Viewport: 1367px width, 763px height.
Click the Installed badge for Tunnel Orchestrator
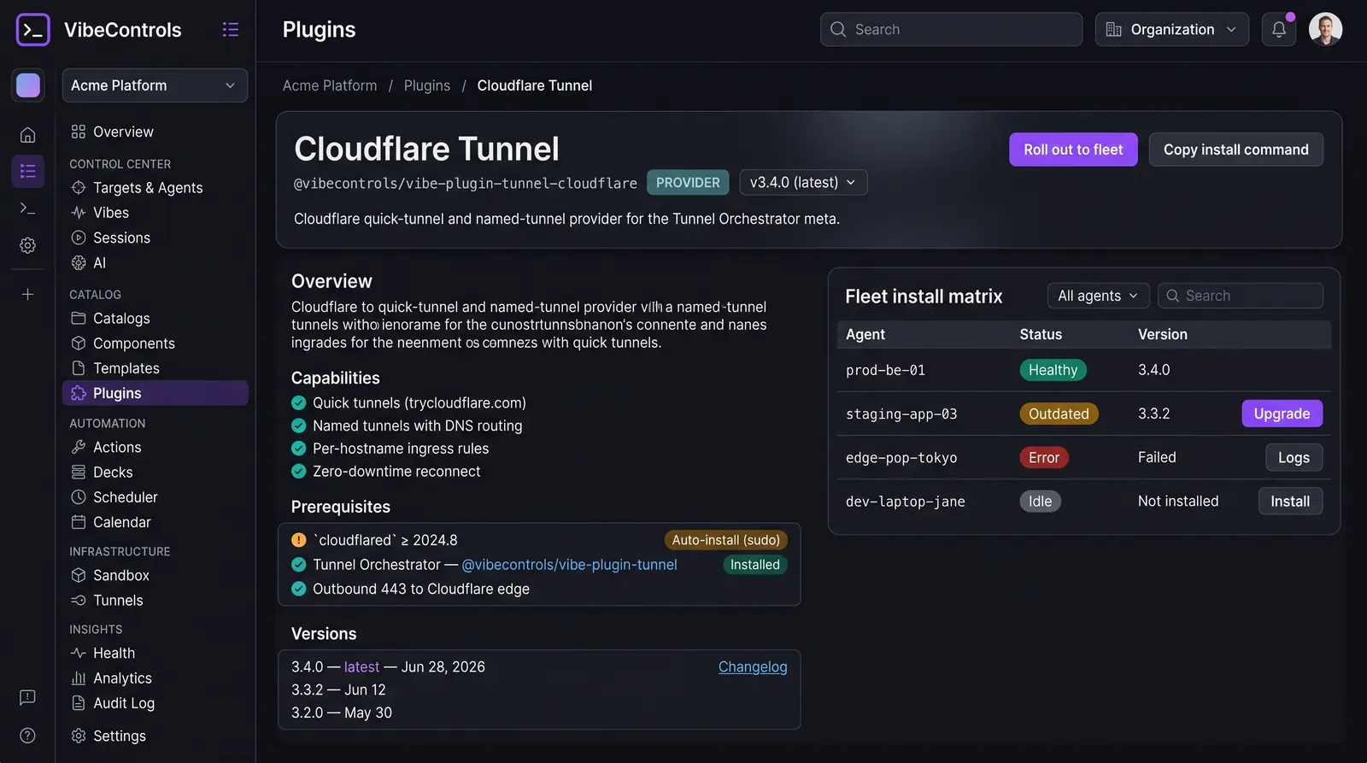[x=755, y=565]
